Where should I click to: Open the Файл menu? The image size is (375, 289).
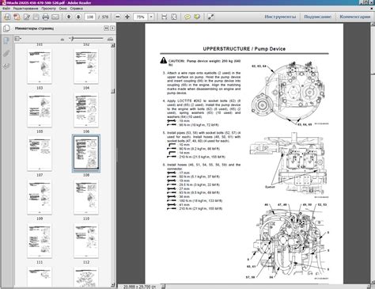click(x=6, y=9)
